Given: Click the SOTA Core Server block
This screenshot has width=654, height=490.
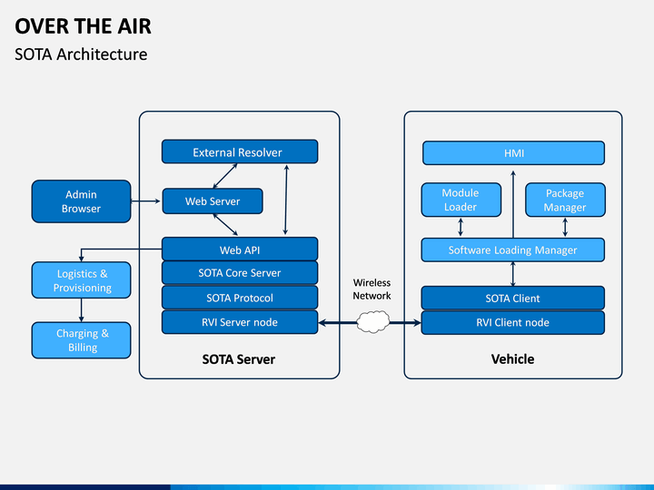Looking at the screenshot, I should tap(240, 273).
